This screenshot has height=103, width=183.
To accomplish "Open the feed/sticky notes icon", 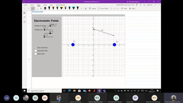I will pos(137,5).
